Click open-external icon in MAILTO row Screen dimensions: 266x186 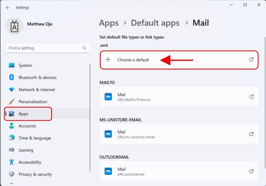click(x=251, y=97)
